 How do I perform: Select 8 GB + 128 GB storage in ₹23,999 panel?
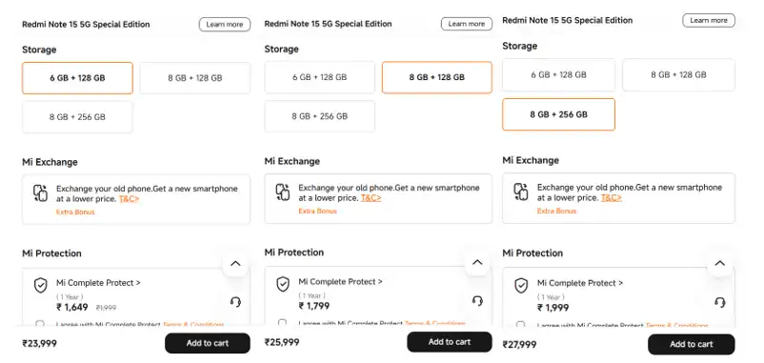[195, 78]
